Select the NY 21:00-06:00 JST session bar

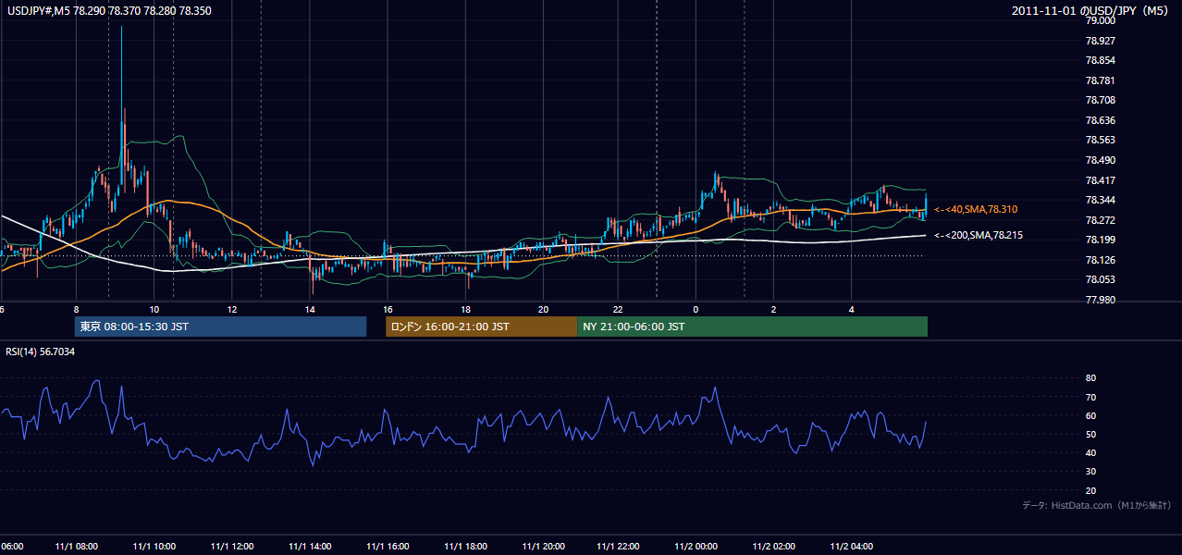click(752, 327)
